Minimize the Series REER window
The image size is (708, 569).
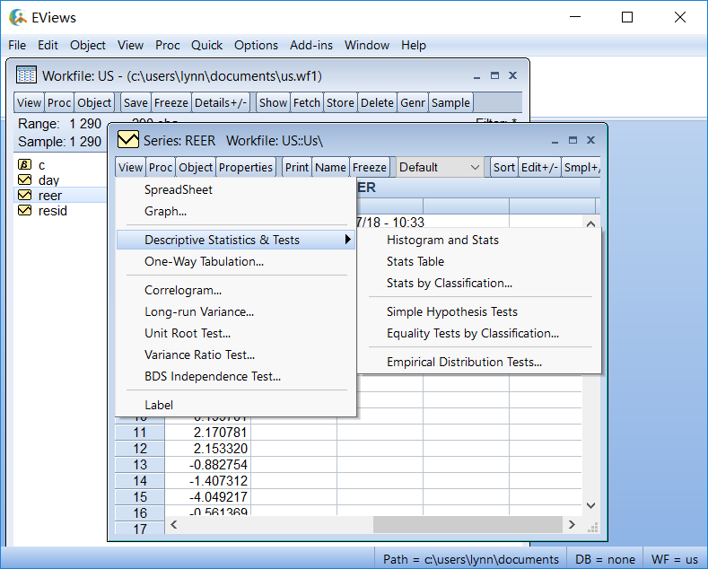[x=555, y=140]
